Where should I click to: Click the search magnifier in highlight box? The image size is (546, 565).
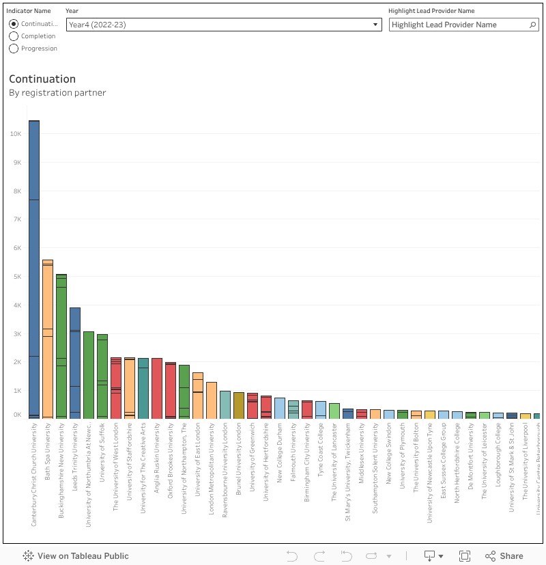pos(534,25)
